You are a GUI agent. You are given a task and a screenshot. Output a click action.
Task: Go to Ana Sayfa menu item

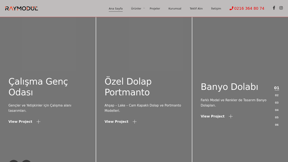tap(116, 8)
